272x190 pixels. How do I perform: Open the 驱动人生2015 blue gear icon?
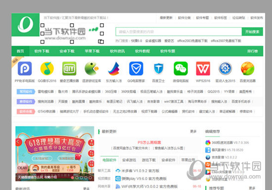point(225,69)
